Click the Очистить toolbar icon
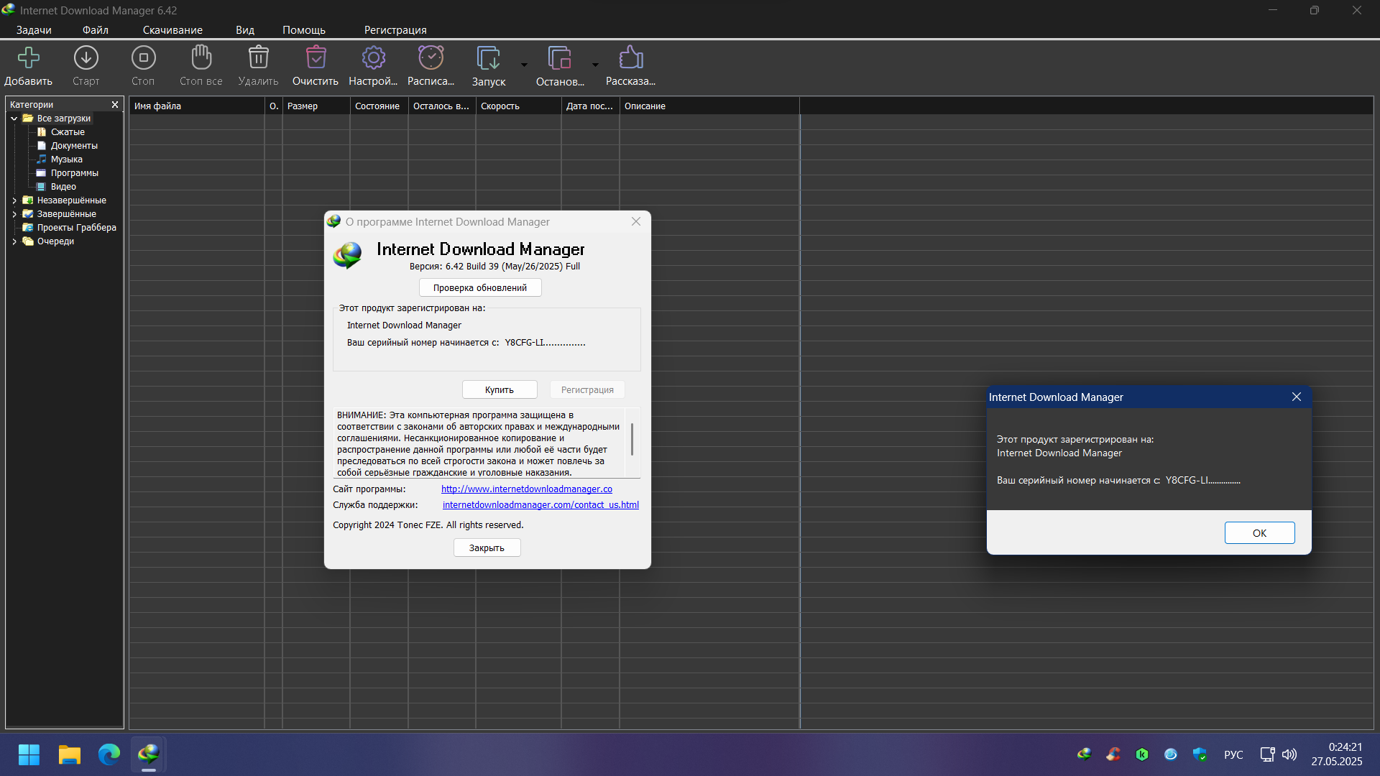 (x=316, y=57)
